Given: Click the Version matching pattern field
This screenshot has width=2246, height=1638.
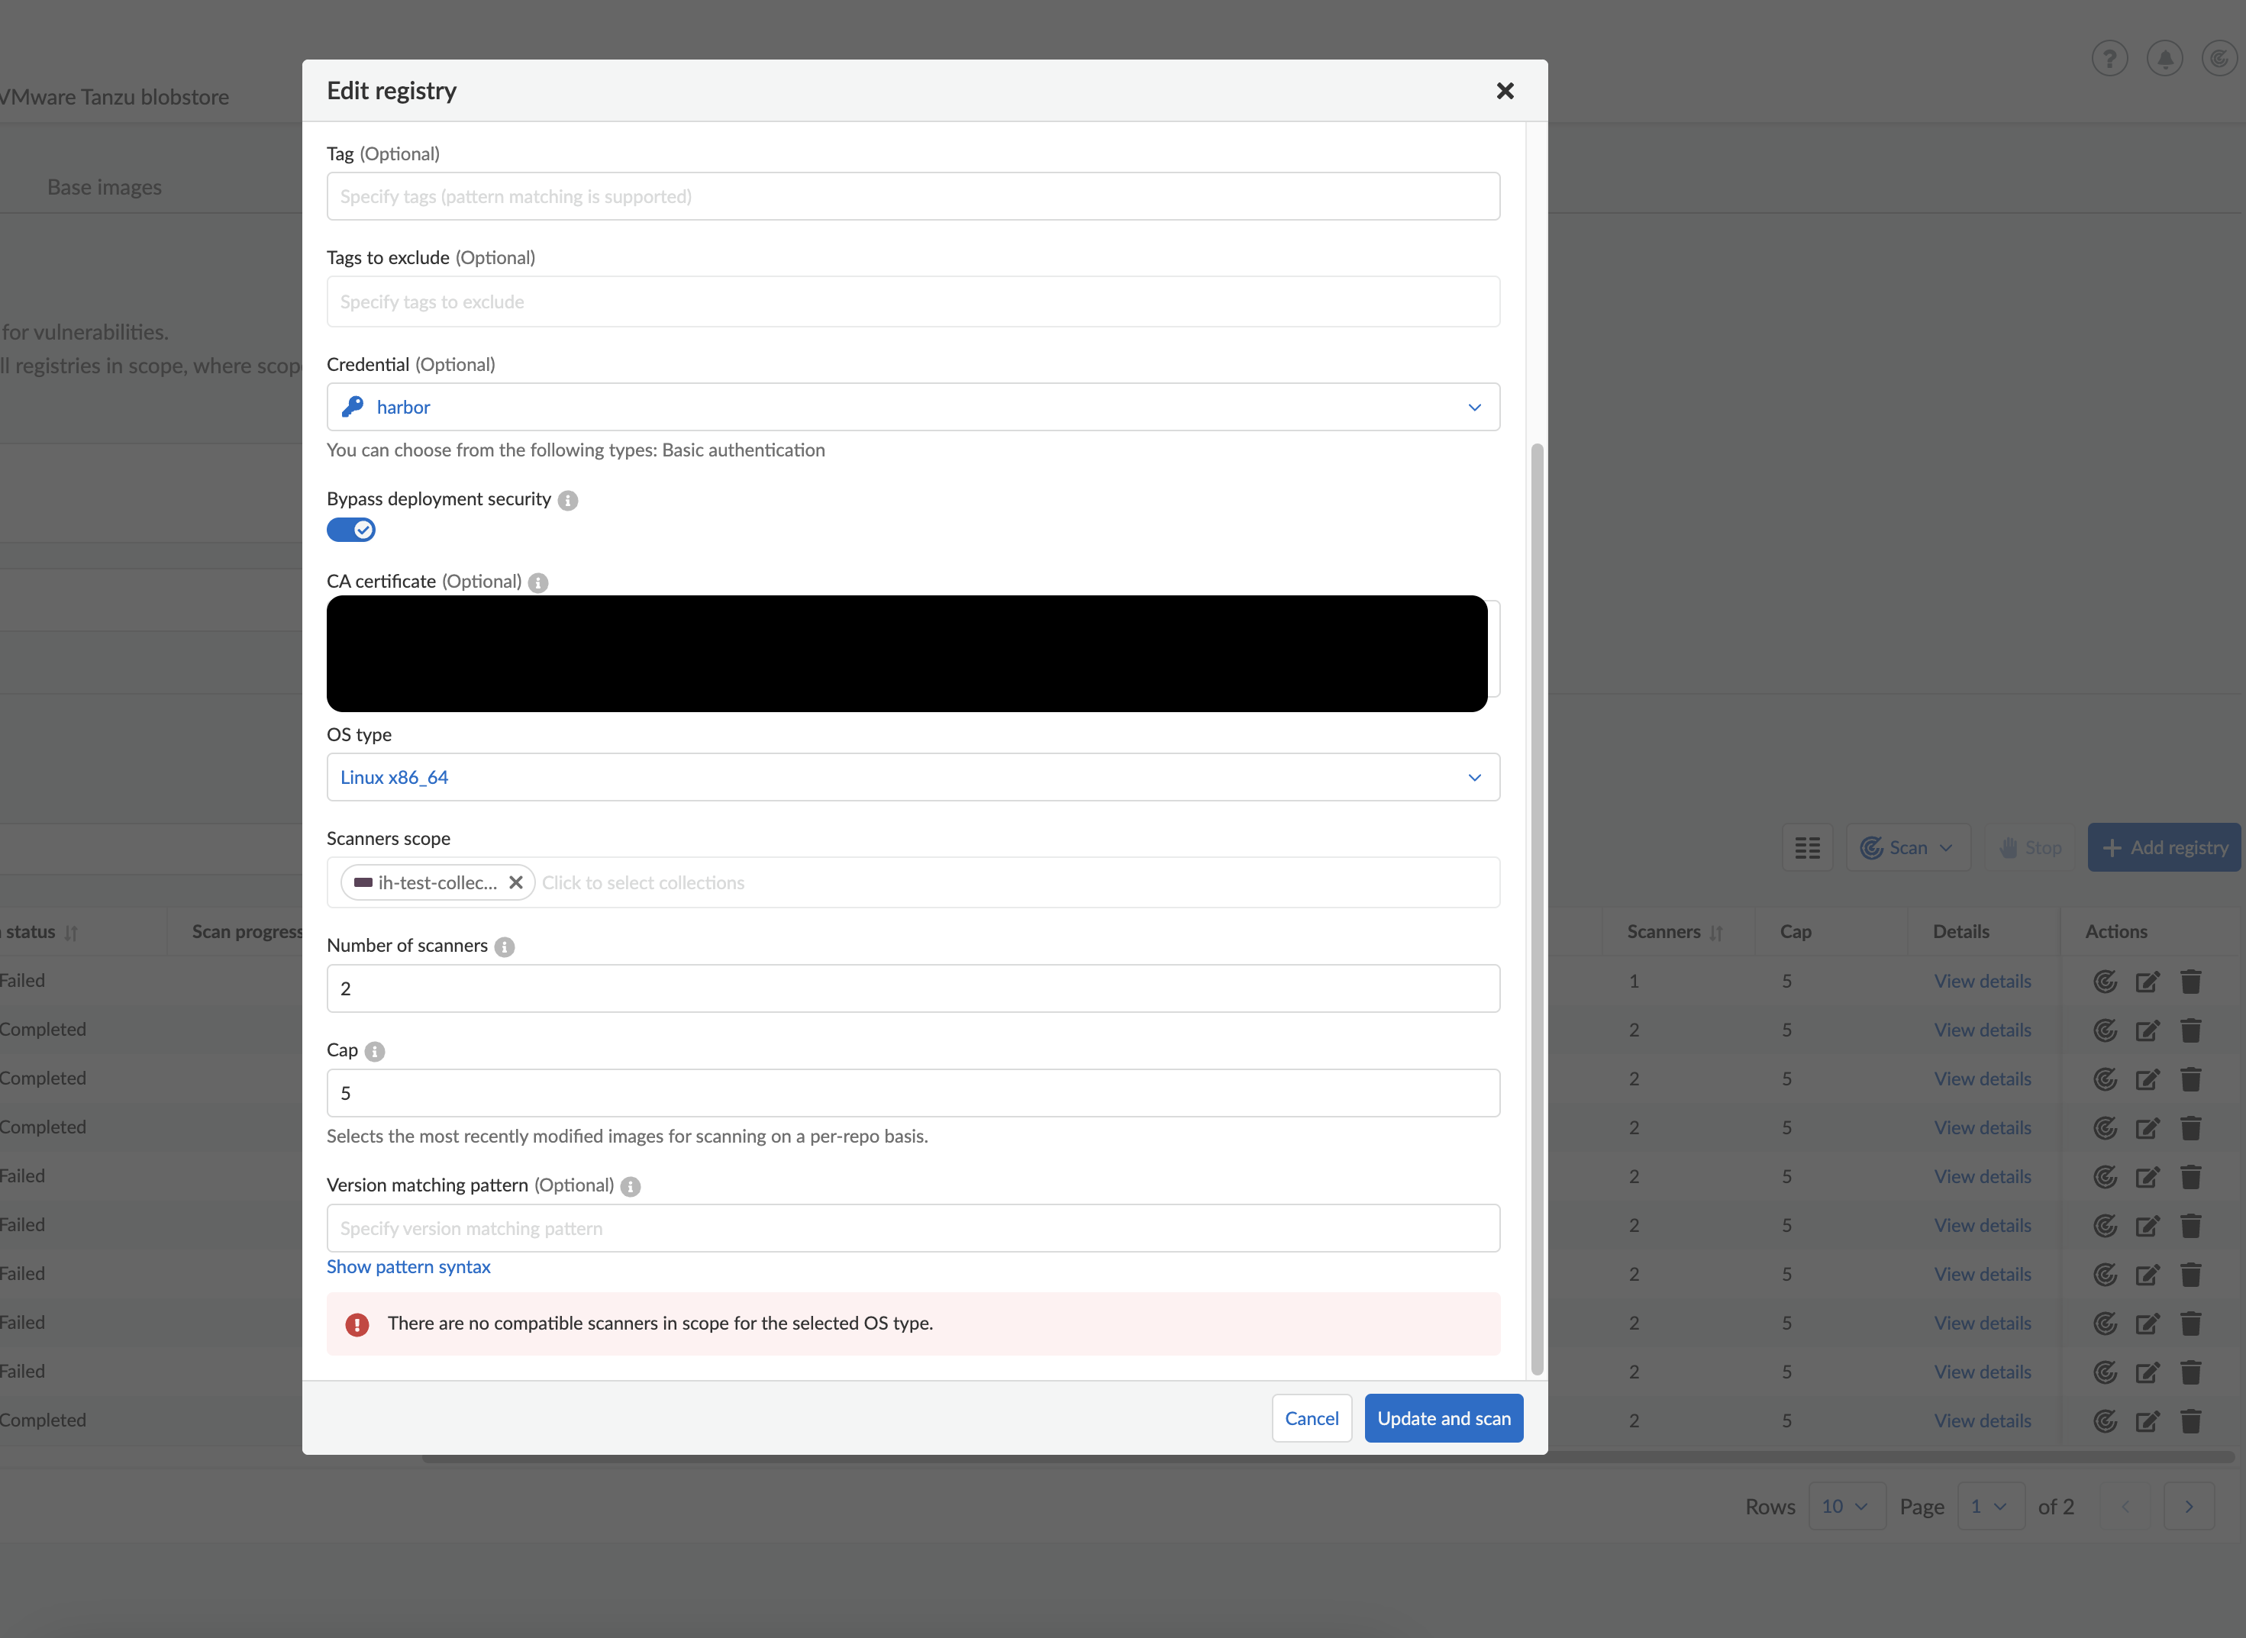Looking at the screenshot, I should tap(912, 1229).
